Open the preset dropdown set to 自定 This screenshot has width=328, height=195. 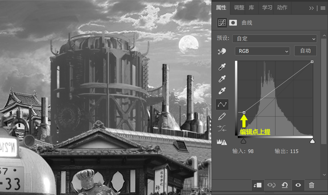[274, 39]
